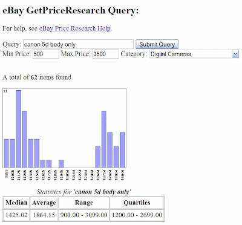The height and width of the screenshot is (225, 242).
Task: Click the median value 1425.02
Action: tap(16, 215)
